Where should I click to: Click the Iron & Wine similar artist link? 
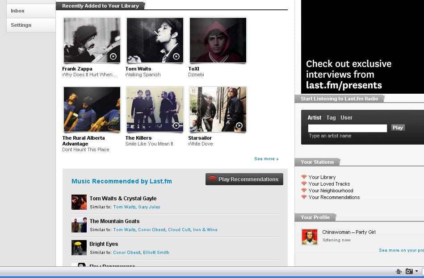pos(205,230)
